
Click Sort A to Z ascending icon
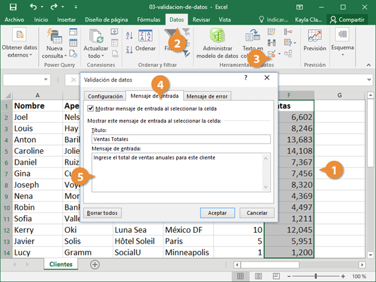tap(129, 36)
